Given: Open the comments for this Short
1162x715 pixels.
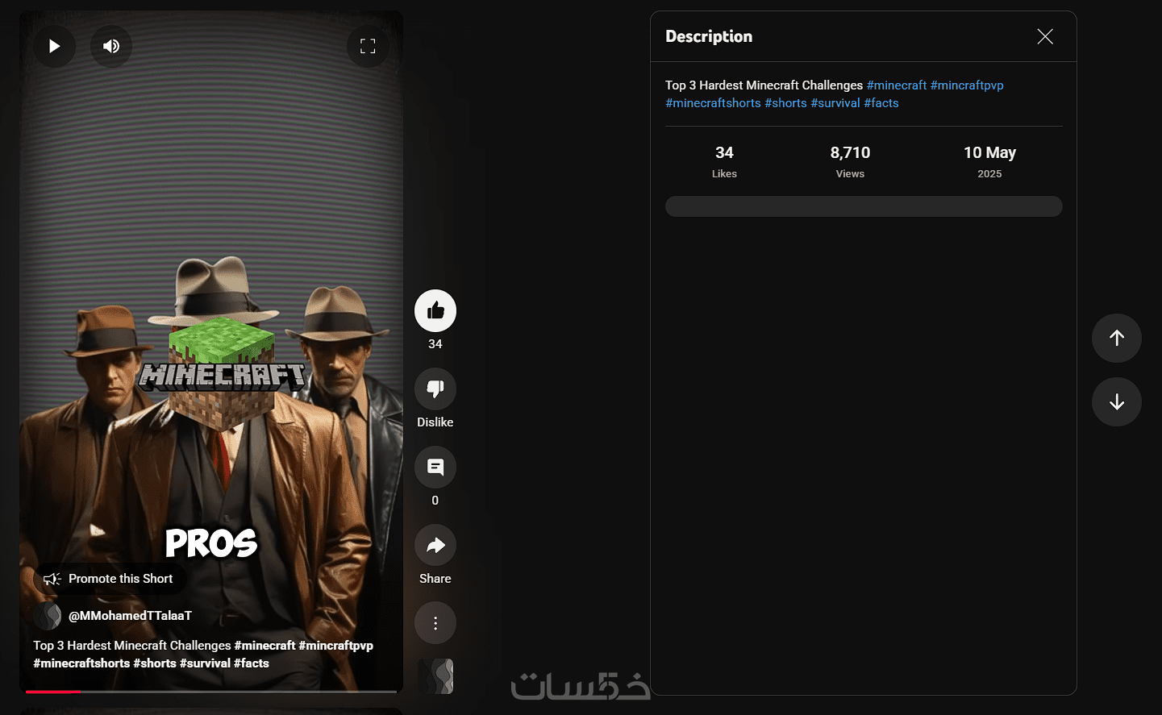Looking at the screenshot, I should (x=435, y=467).
